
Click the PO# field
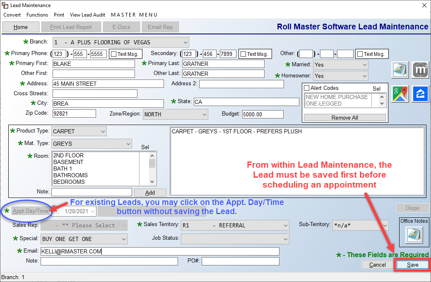tap(241, 261)
